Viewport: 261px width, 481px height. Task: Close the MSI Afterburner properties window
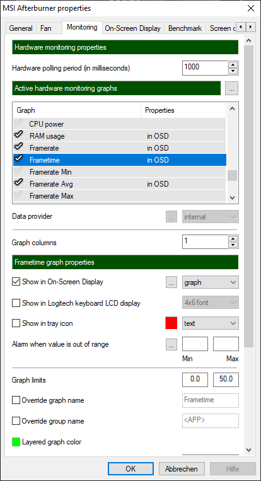[250, 8]
